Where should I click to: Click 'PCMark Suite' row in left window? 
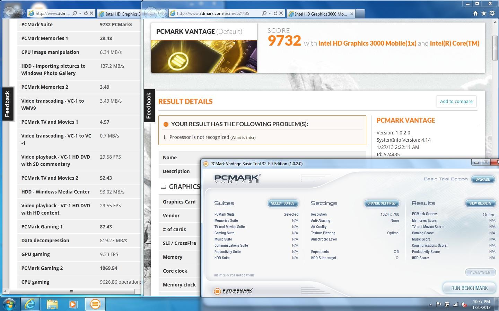[79, 25]
